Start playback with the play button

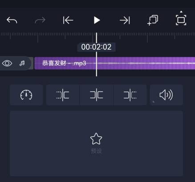[97, 20]
